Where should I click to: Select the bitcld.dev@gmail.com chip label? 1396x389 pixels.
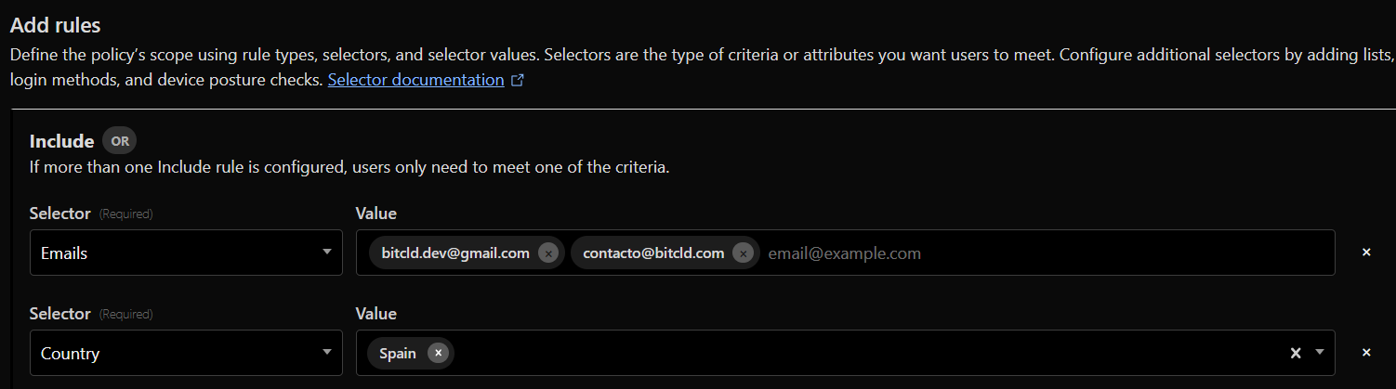(454, 253)
